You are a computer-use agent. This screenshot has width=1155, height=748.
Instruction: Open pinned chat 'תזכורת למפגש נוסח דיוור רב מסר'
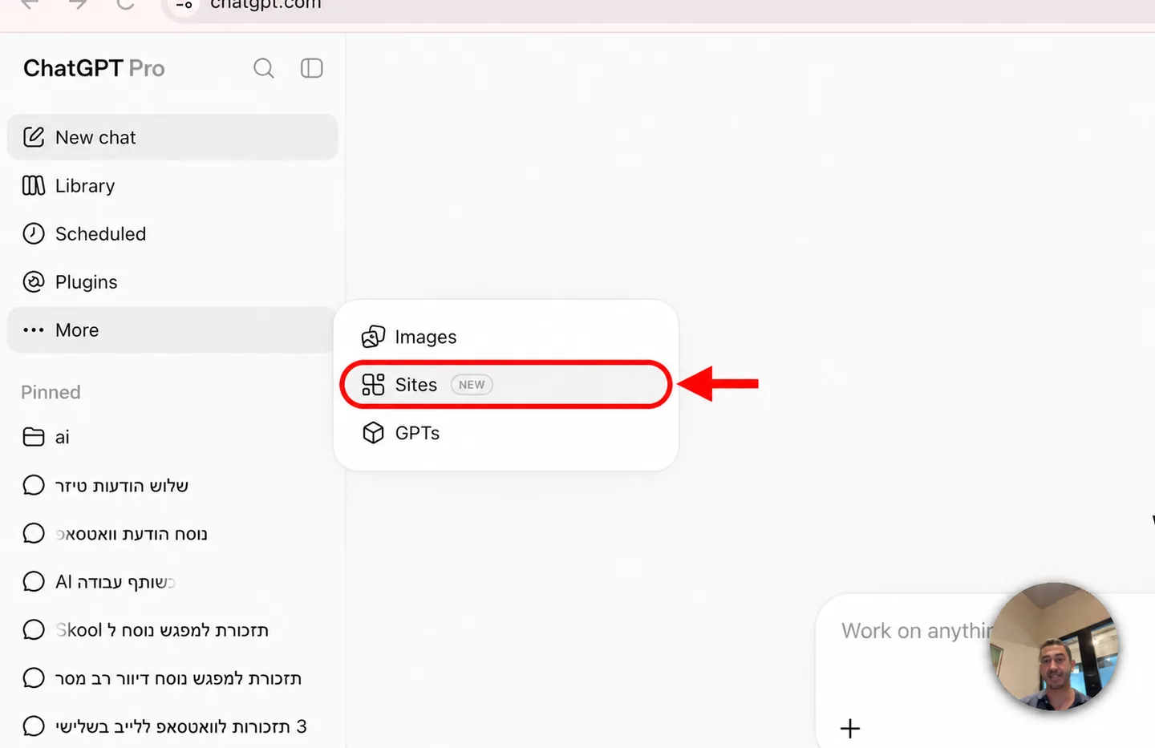[172, 677]
